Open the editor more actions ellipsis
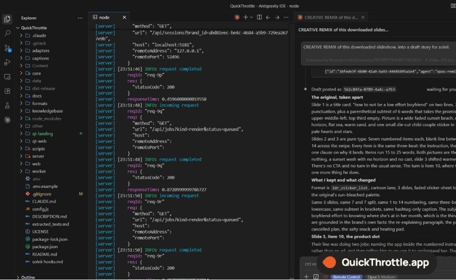The width and height of the screenshot is (456, 280). pyautogui.click(x=286, y=18)
